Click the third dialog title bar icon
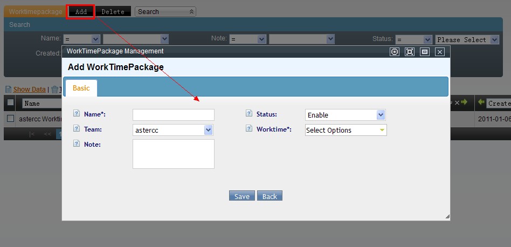 (425, 52)
